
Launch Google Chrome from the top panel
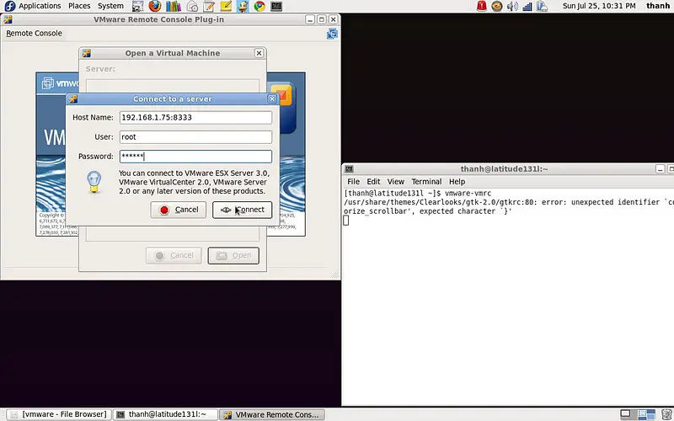[x=259, y=6]
